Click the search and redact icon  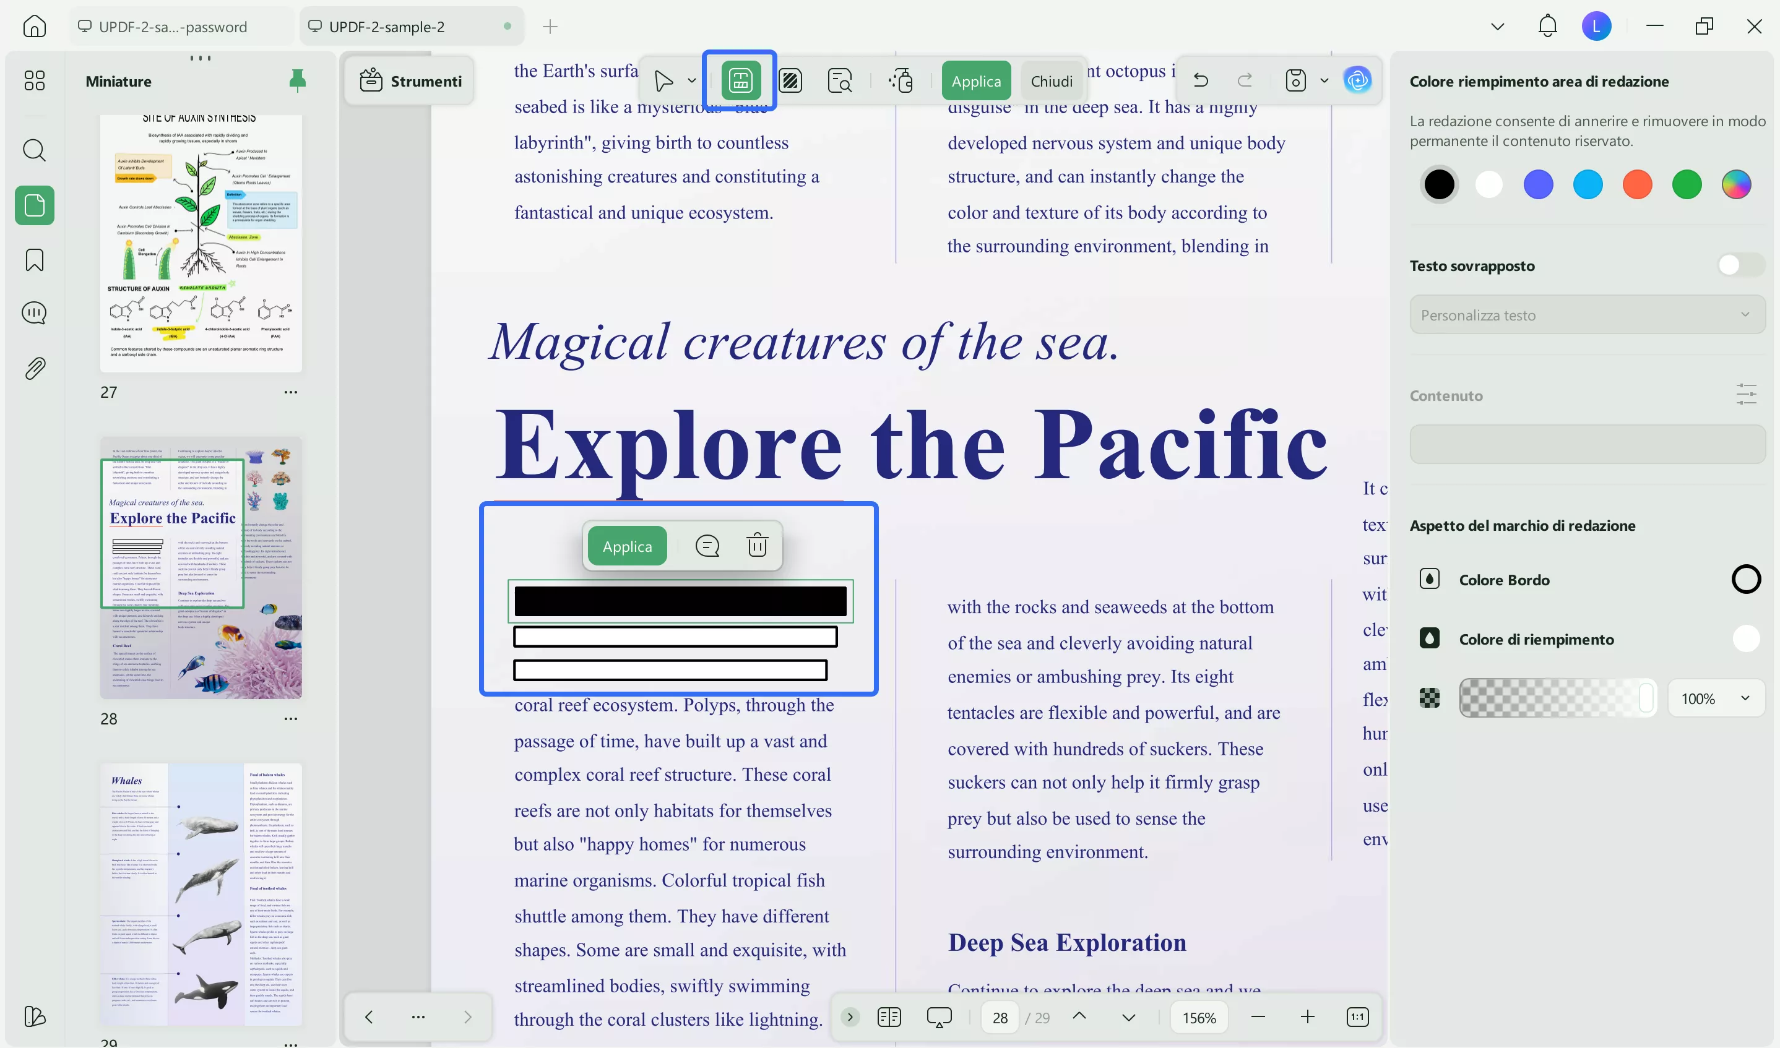pyautogui.click(x=839, y=81)
